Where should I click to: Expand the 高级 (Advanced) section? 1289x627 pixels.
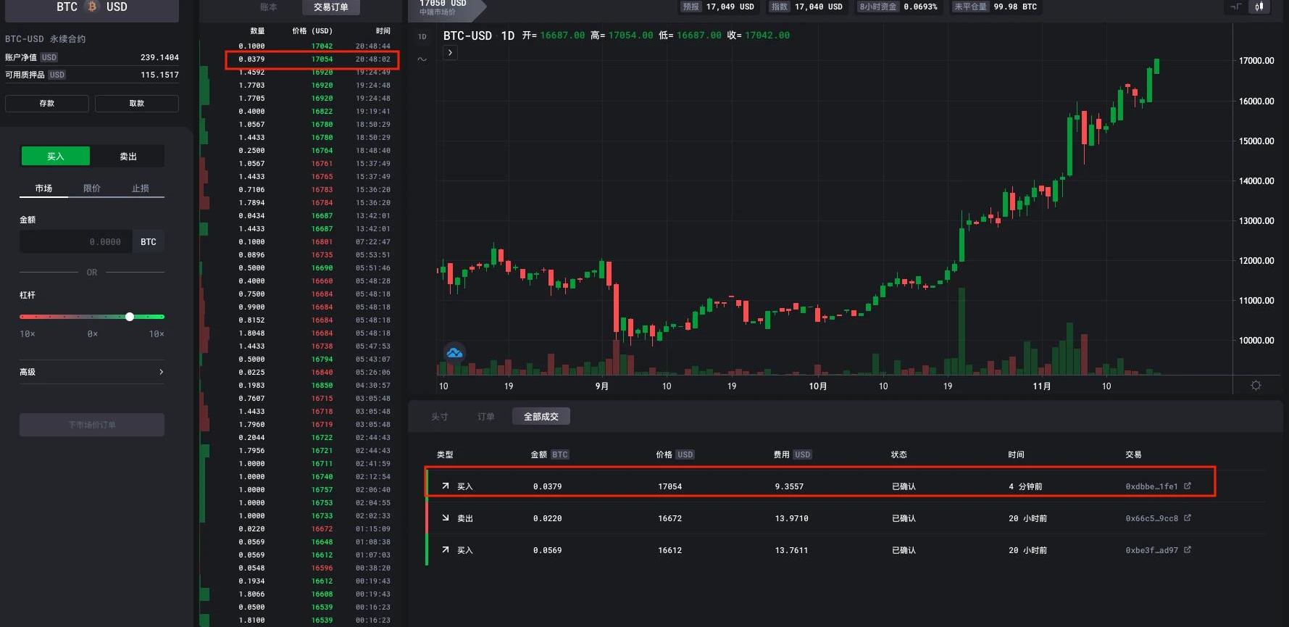[x=92, y=372]
